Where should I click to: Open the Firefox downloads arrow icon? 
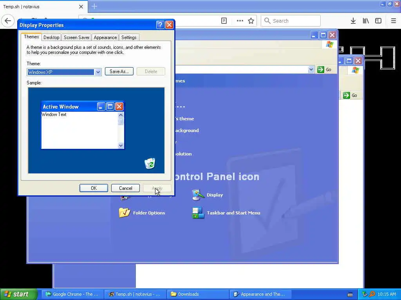[x=353, y=21]
